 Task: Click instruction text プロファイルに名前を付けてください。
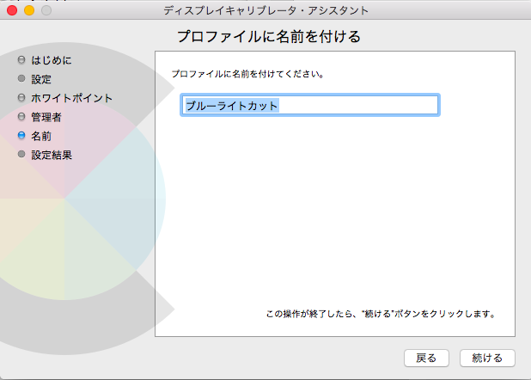tap(248, 74)
